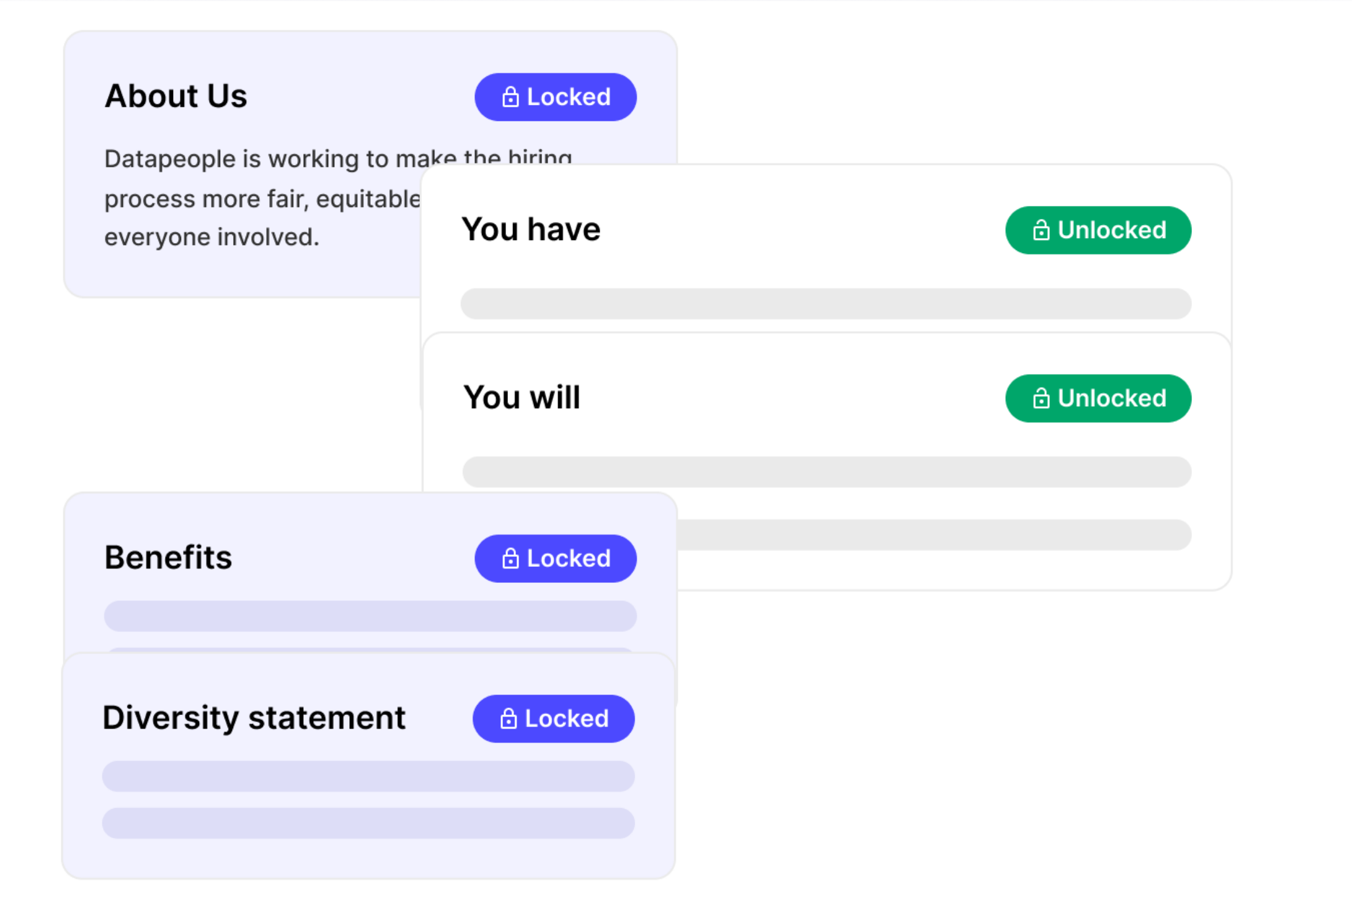Click the lock icon on the Benefits badge
The height and width of the screenshot is (906, 1352).
click(x=510, y=558)
